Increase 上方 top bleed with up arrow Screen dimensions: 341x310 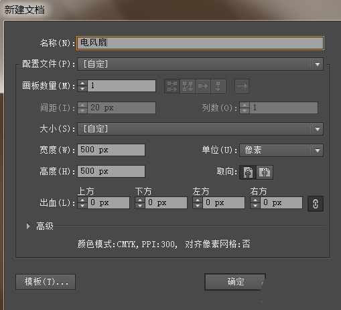tap(82, 200)
